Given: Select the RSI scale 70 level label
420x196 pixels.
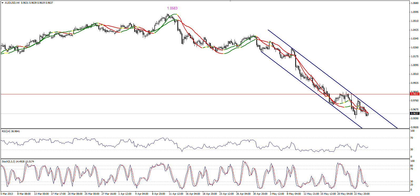Looking at the screenshot, I should [412, 138].
